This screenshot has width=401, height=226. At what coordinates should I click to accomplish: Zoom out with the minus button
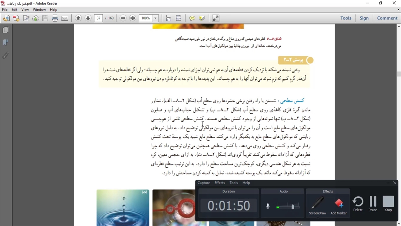click(x=123, y=18)
